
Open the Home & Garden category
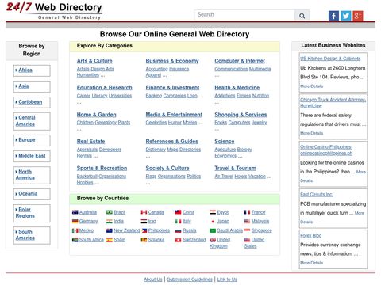[x=96, y=115]
